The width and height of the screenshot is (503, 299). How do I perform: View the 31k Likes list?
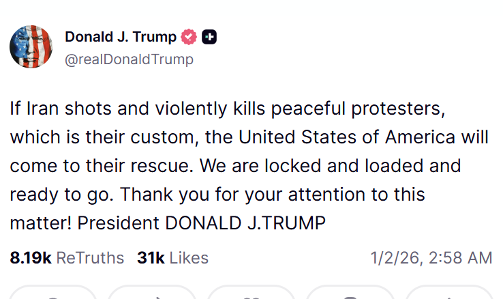(172, 258)
